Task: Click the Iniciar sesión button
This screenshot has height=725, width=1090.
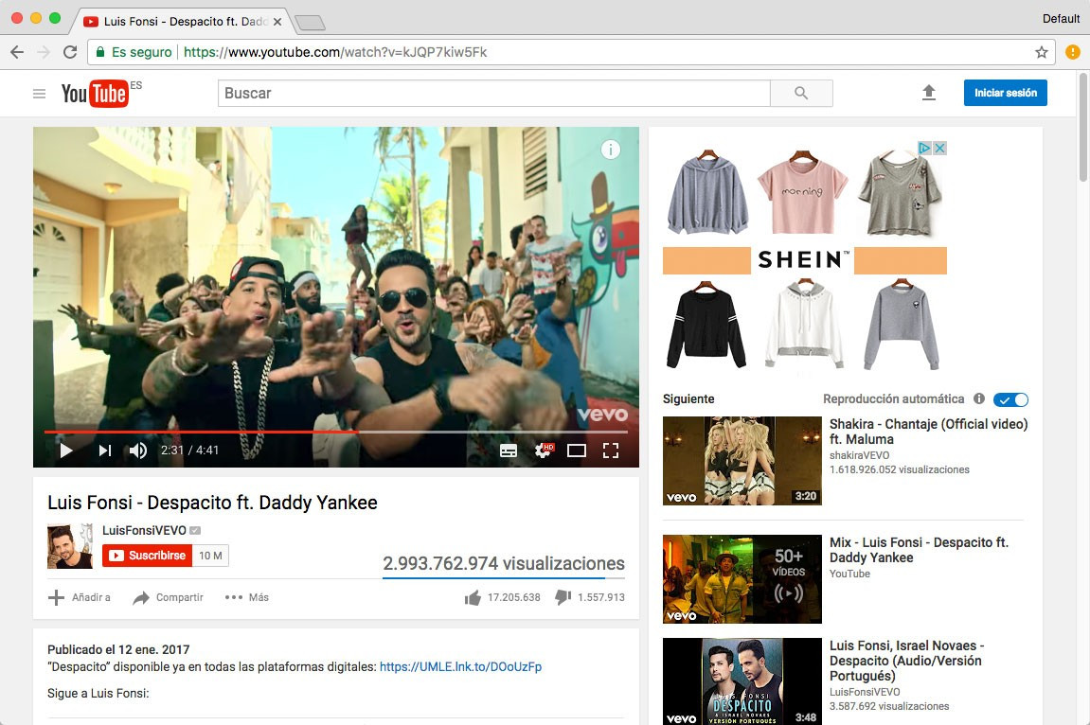Action: [x=1005, y=93]
